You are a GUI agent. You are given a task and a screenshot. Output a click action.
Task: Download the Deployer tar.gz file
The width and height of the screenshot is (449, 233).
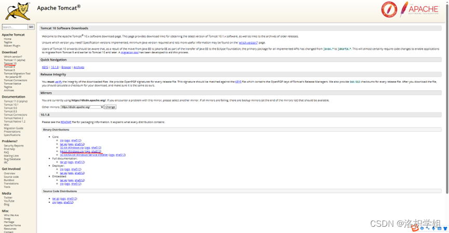(63, 173)
